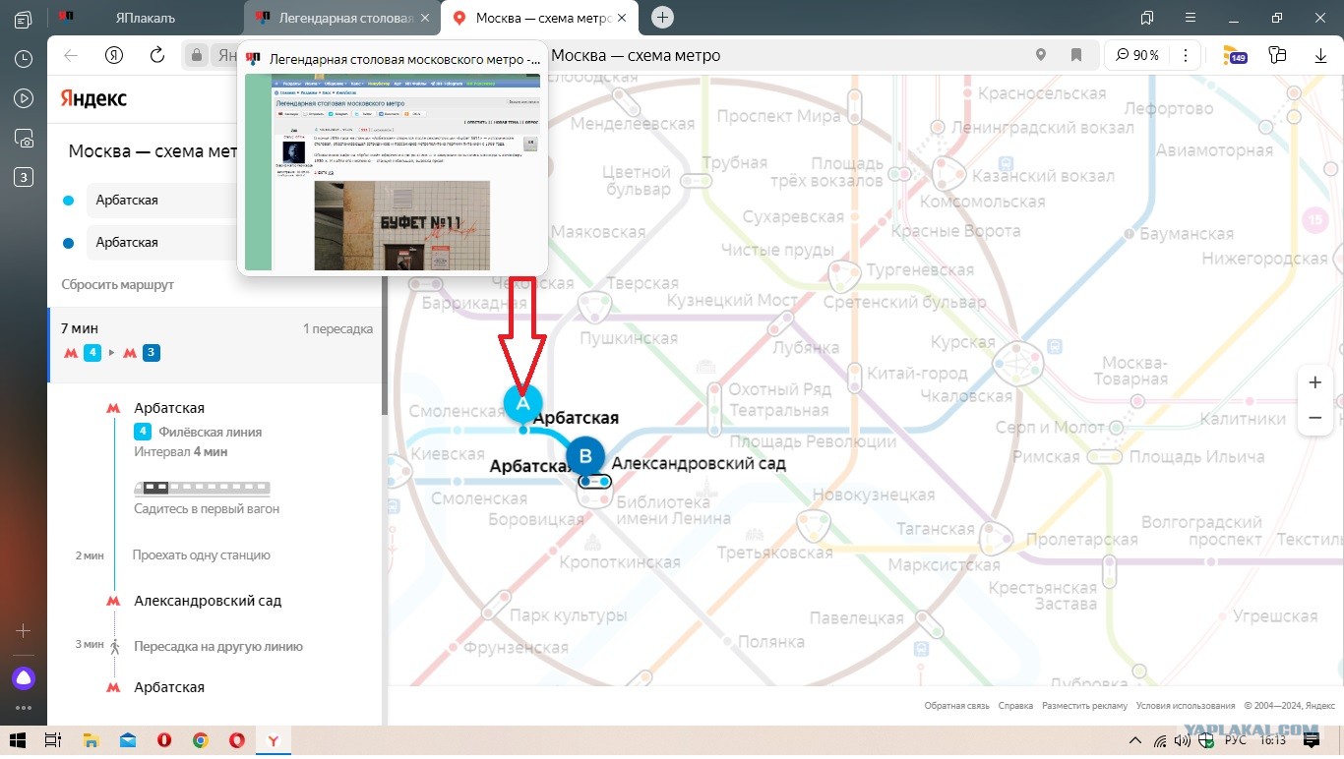The width and height of the screenshot is (1344, 759).
Task: Add a sidebar item with plus icon
Action: pos(24,630)
